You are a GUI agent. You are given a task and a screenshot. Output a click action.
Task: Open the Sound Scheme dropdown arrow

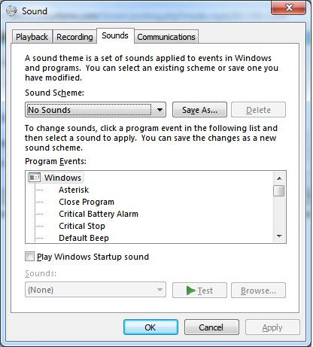pyautogui.click(x=160, y=110)
